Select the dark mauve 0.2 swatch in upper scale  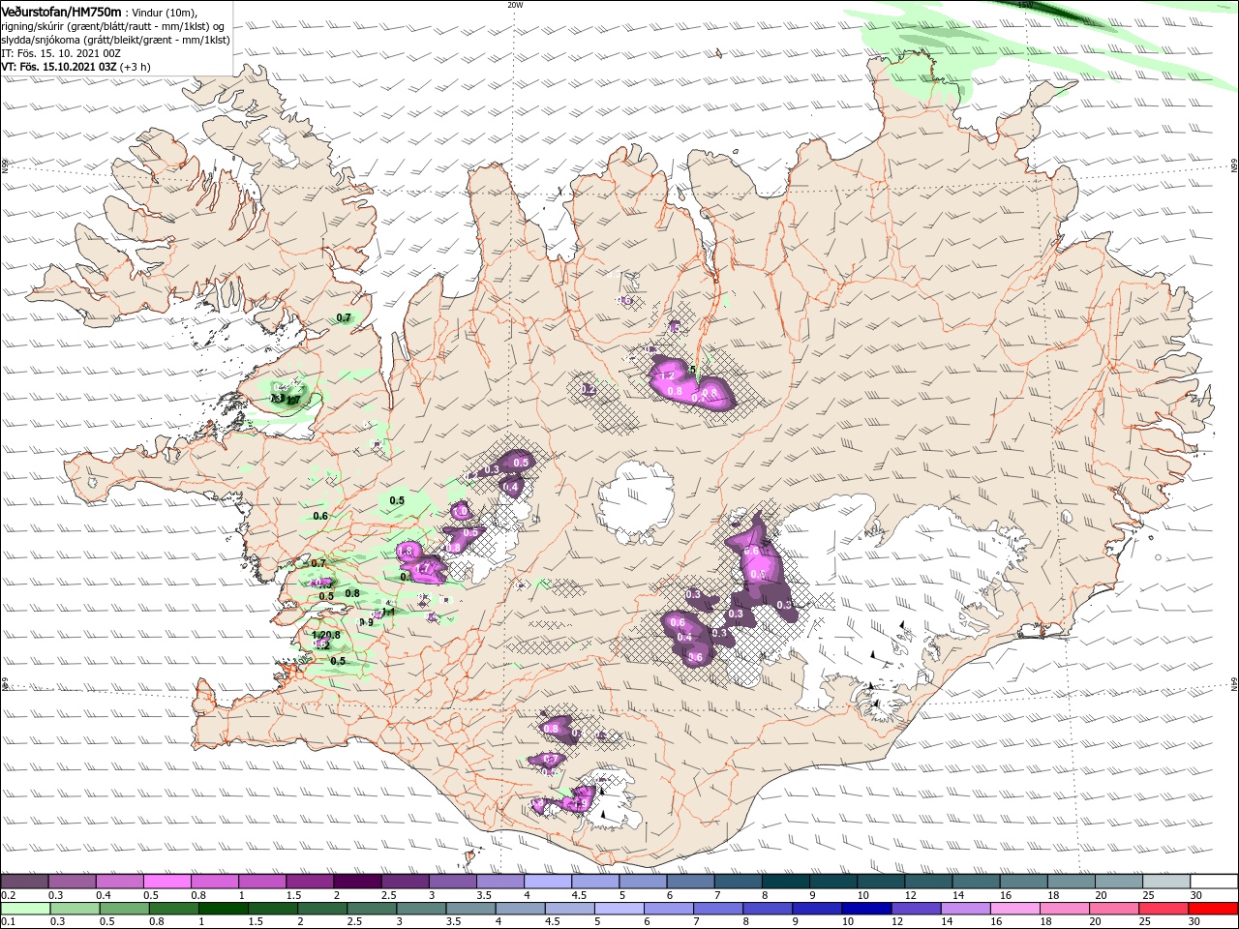click(x=24, y=882)
